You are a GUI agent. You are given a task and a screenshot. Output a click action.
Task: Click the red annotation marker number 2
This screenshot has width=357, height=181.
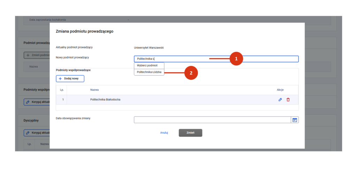pos(191,73)
